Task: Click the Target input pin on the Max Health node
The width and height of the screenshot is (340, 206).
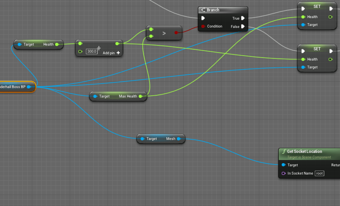Action: coord(95,96)
